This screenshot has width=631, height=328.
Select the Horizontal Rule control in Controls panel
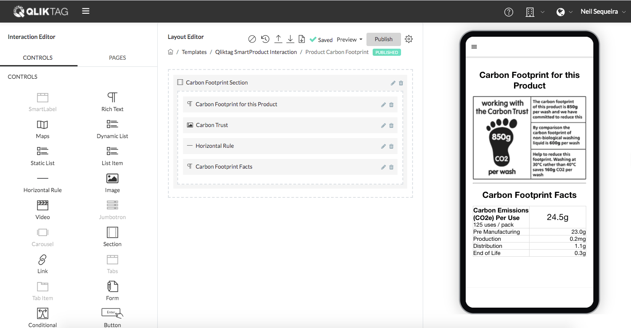click(x=43, y=184)
